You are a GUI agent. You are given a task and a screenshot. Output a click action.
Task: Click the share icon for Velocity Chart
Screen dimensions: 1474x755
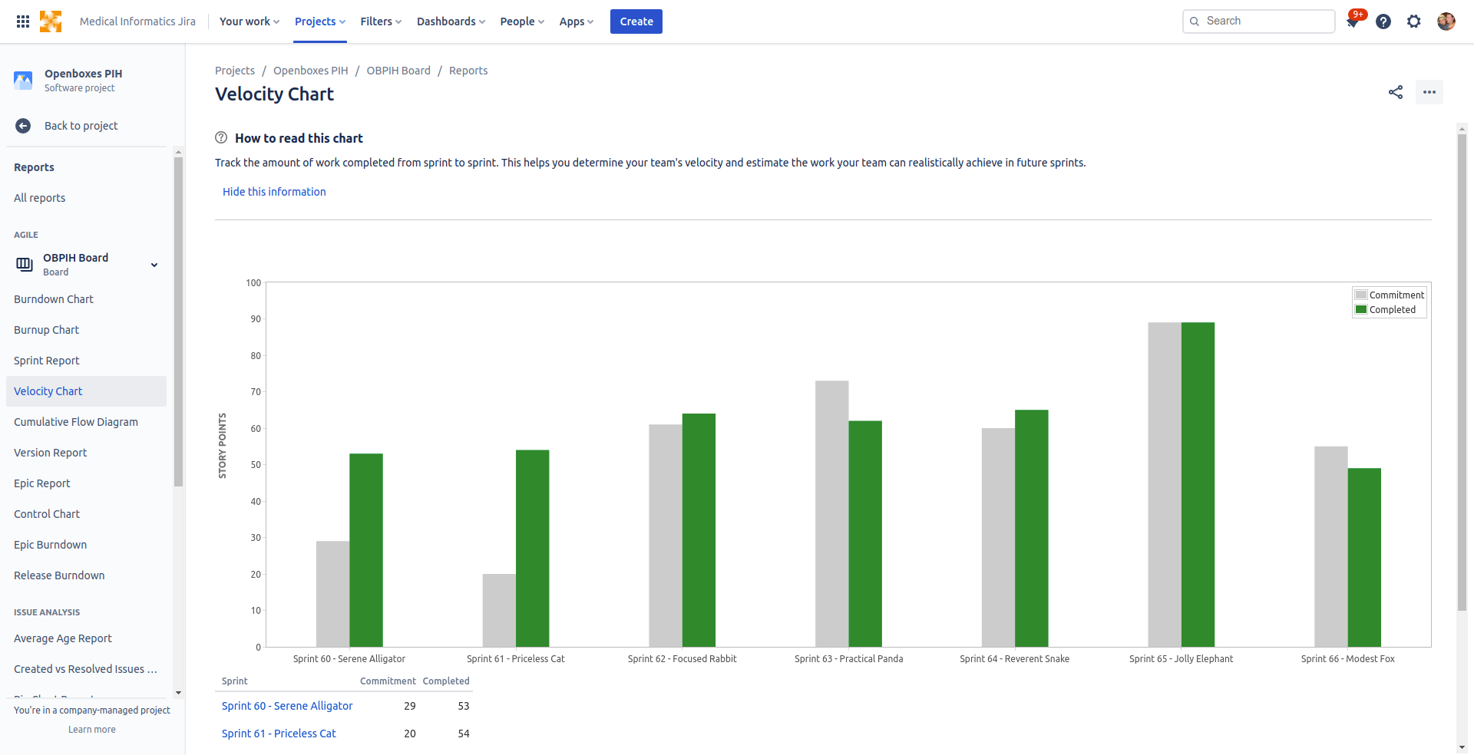pyautogui.click(x=1396, y=92)
